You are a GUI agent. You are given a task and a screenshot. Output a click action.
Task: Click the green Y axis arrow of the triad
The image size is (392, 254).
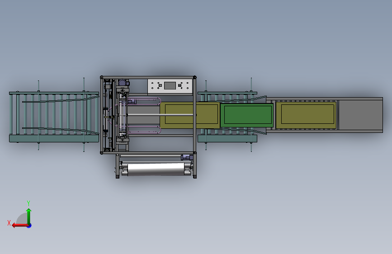click(x=29, y=216)
